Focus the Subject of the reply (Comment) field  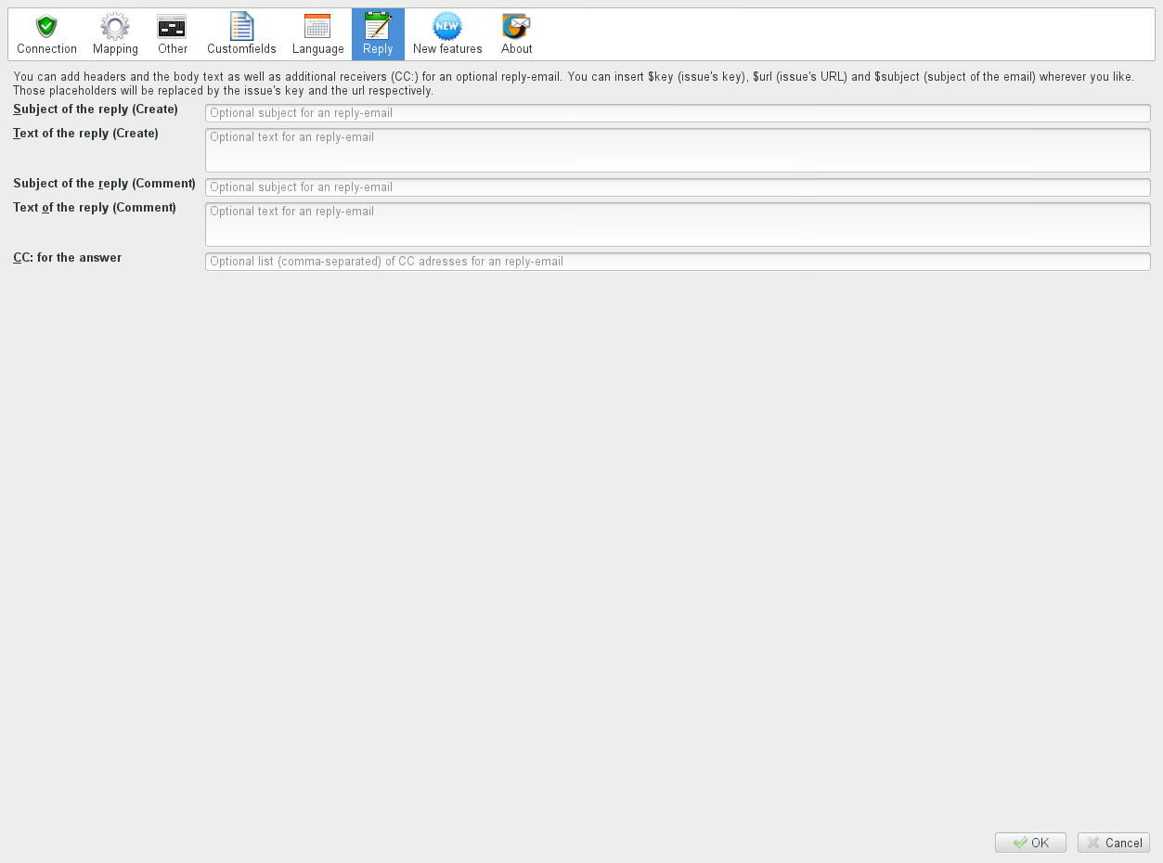pos(678,187)
